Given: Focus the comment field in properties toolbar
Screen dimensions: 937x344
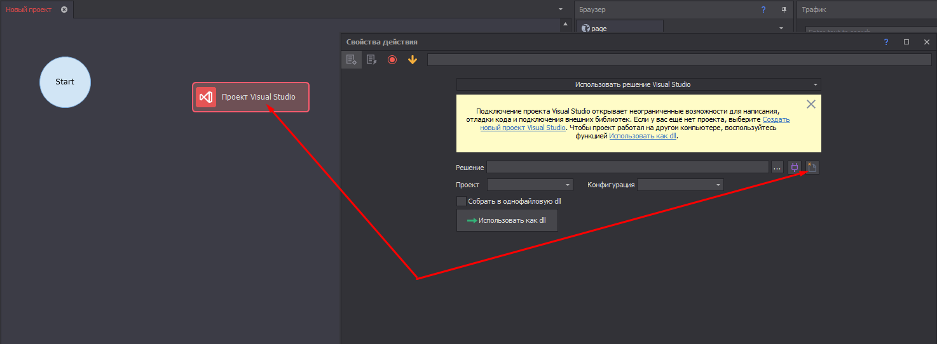Looking at the screenshot, I should click(x=680, y=60).
